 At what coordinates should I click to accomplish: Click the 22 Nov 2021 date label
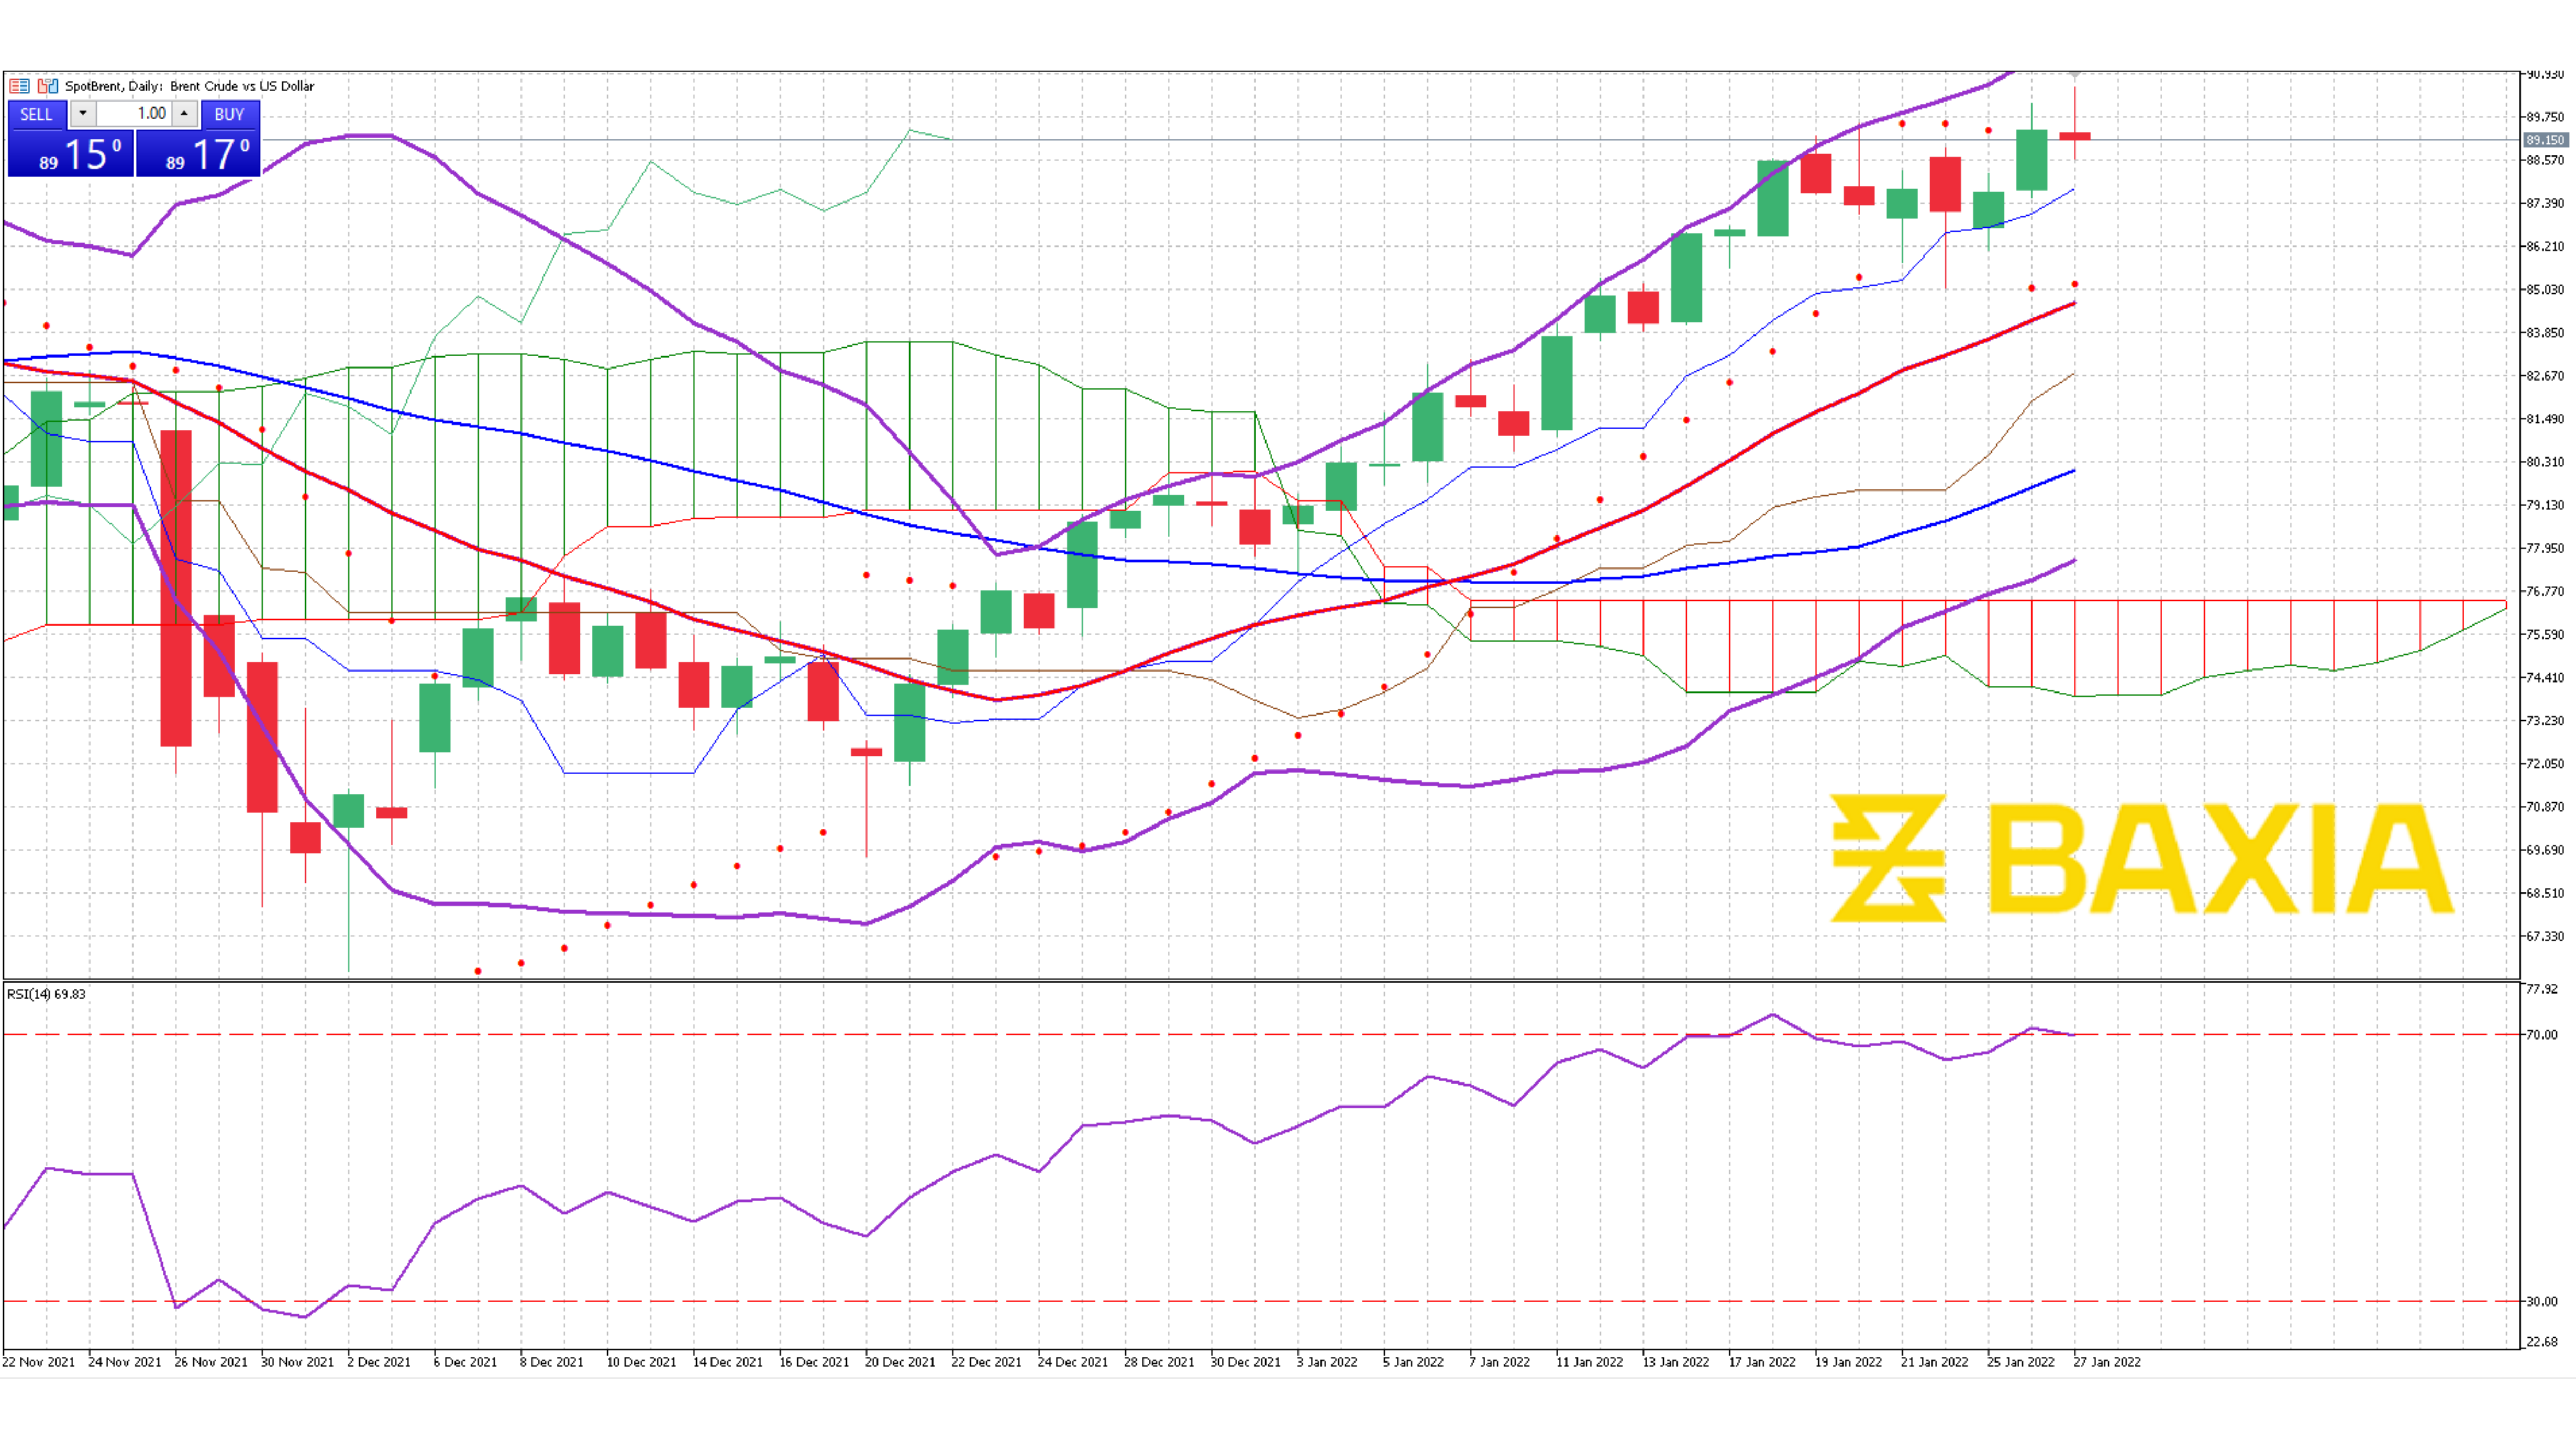pos(37,1362)
